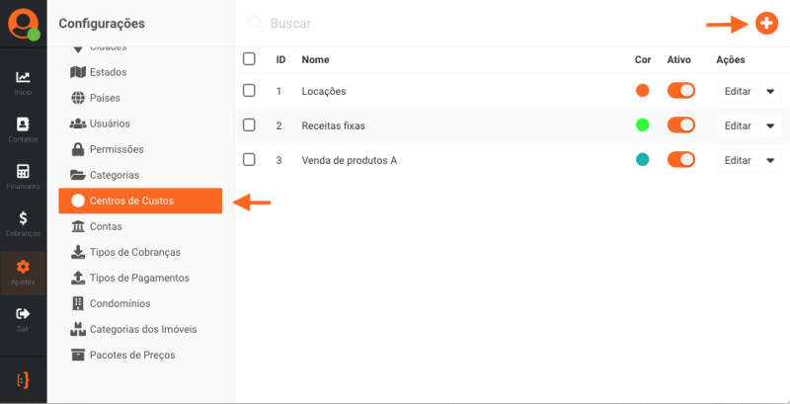Open the Condomínios settings menu item
The height and width of the screenshot is (404, 790).
tap(126, 303)
